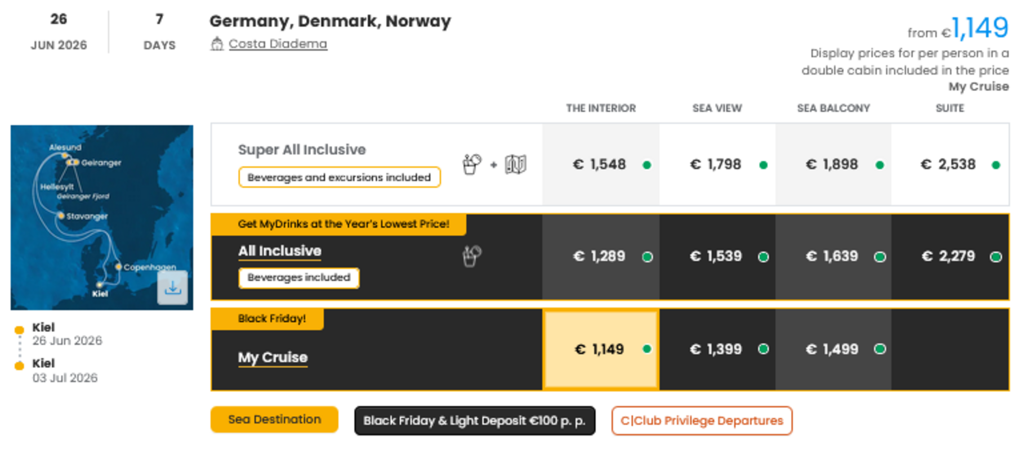Pick My Cruise Sea Balcony €1,499

(833, 349)
